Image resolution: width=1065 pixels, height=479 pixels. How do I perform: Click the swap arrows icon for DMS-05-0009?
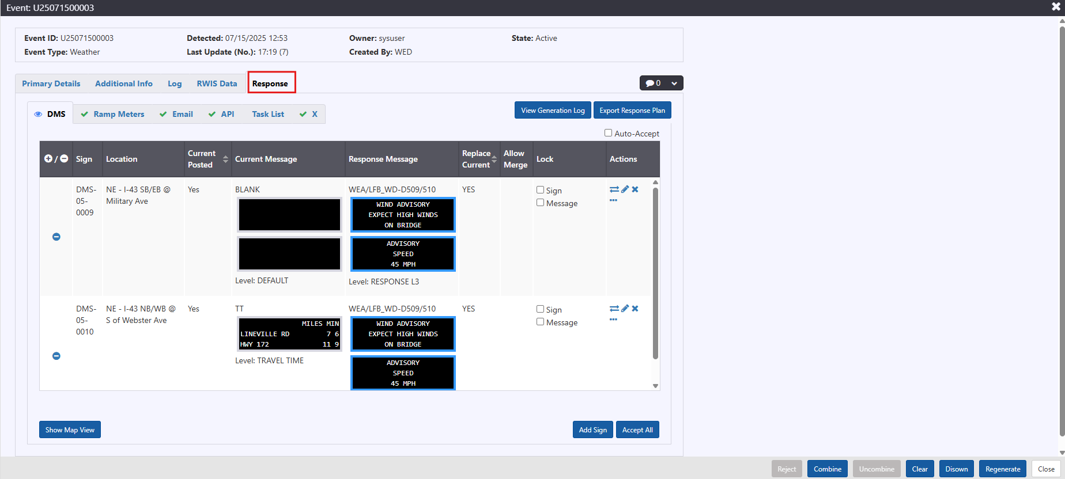614,189
